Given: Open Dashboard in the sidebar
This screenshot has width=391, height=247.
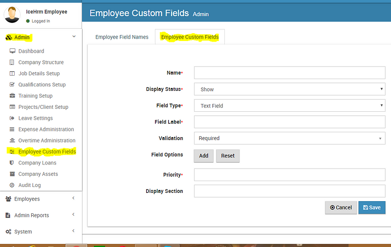Looking at the screenshot, I should tap(31, 51).
